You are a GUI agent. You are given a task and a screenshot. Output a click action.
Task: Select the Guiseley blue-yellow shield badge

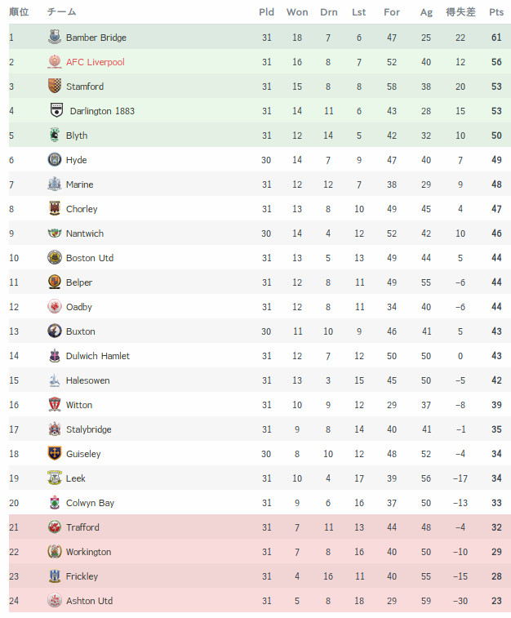[55, 453]
